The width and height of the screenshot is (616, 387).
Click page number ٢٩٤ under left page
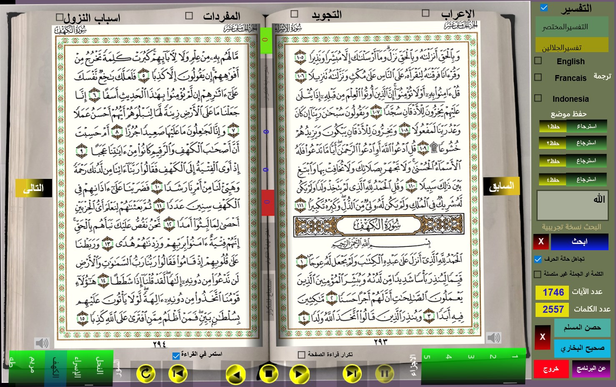coord(160,344)
